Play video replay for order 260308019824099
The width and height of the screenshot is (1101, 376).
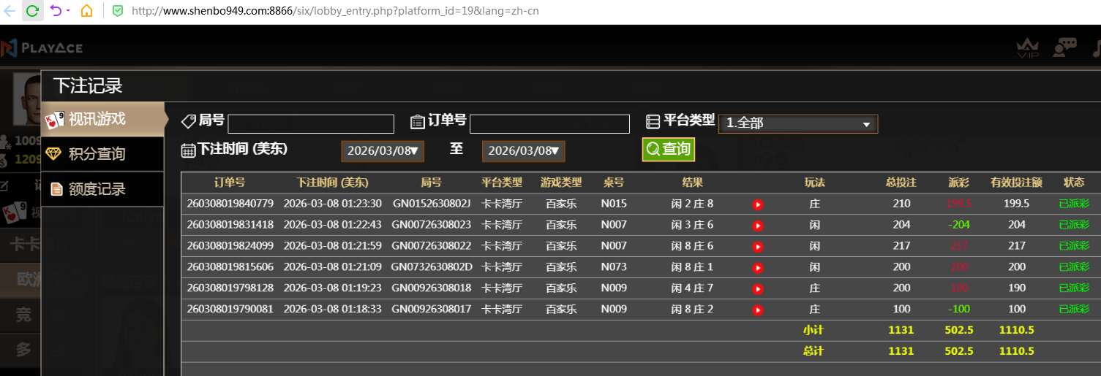(758, 247)
